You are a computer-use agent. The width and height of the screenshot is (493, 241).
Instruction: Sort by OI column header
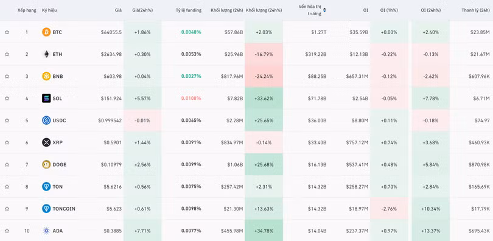point(366,10)
